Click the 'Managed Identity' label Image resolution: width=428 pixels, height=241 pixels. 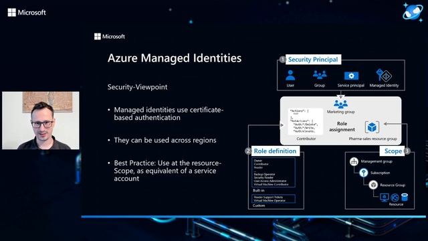(384, 85)
